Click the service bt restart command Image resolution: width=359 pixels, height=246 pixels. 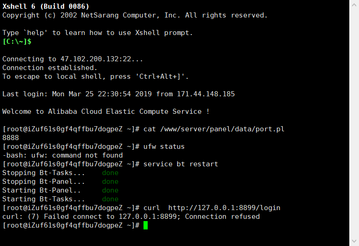181,164
